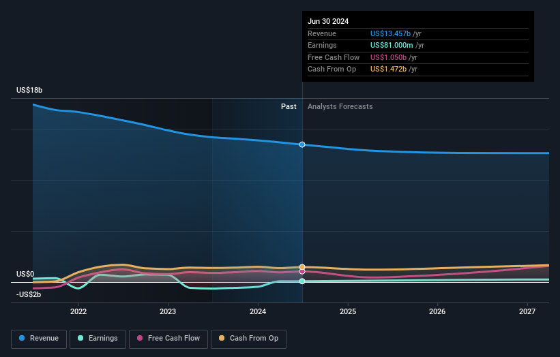Screen dimensions: 560x357
Task: Click the US$18b y-axis label
Action: 29,90
